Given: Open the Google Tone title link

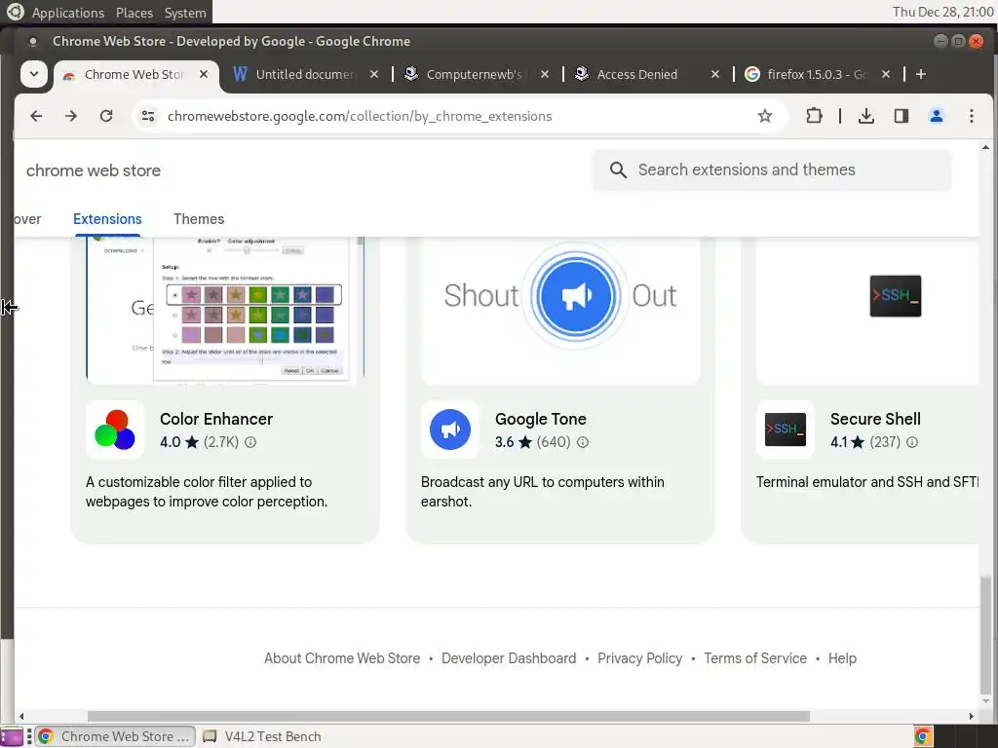Looking at the screenshot, I should pos(540,419).
